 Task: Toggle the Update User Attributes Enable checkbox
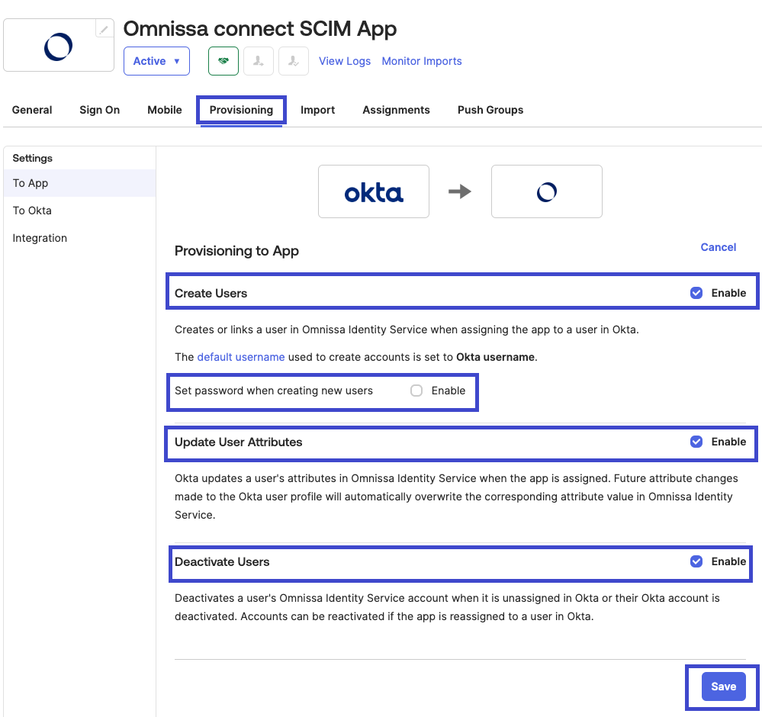pyautogui.click(x=696, y=442)
